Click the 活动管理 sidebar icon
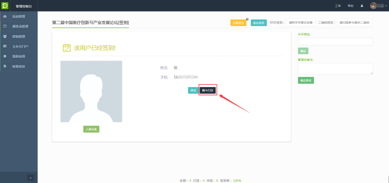Image resolution: width=389 pixels, height=183 pixels. 5,16
